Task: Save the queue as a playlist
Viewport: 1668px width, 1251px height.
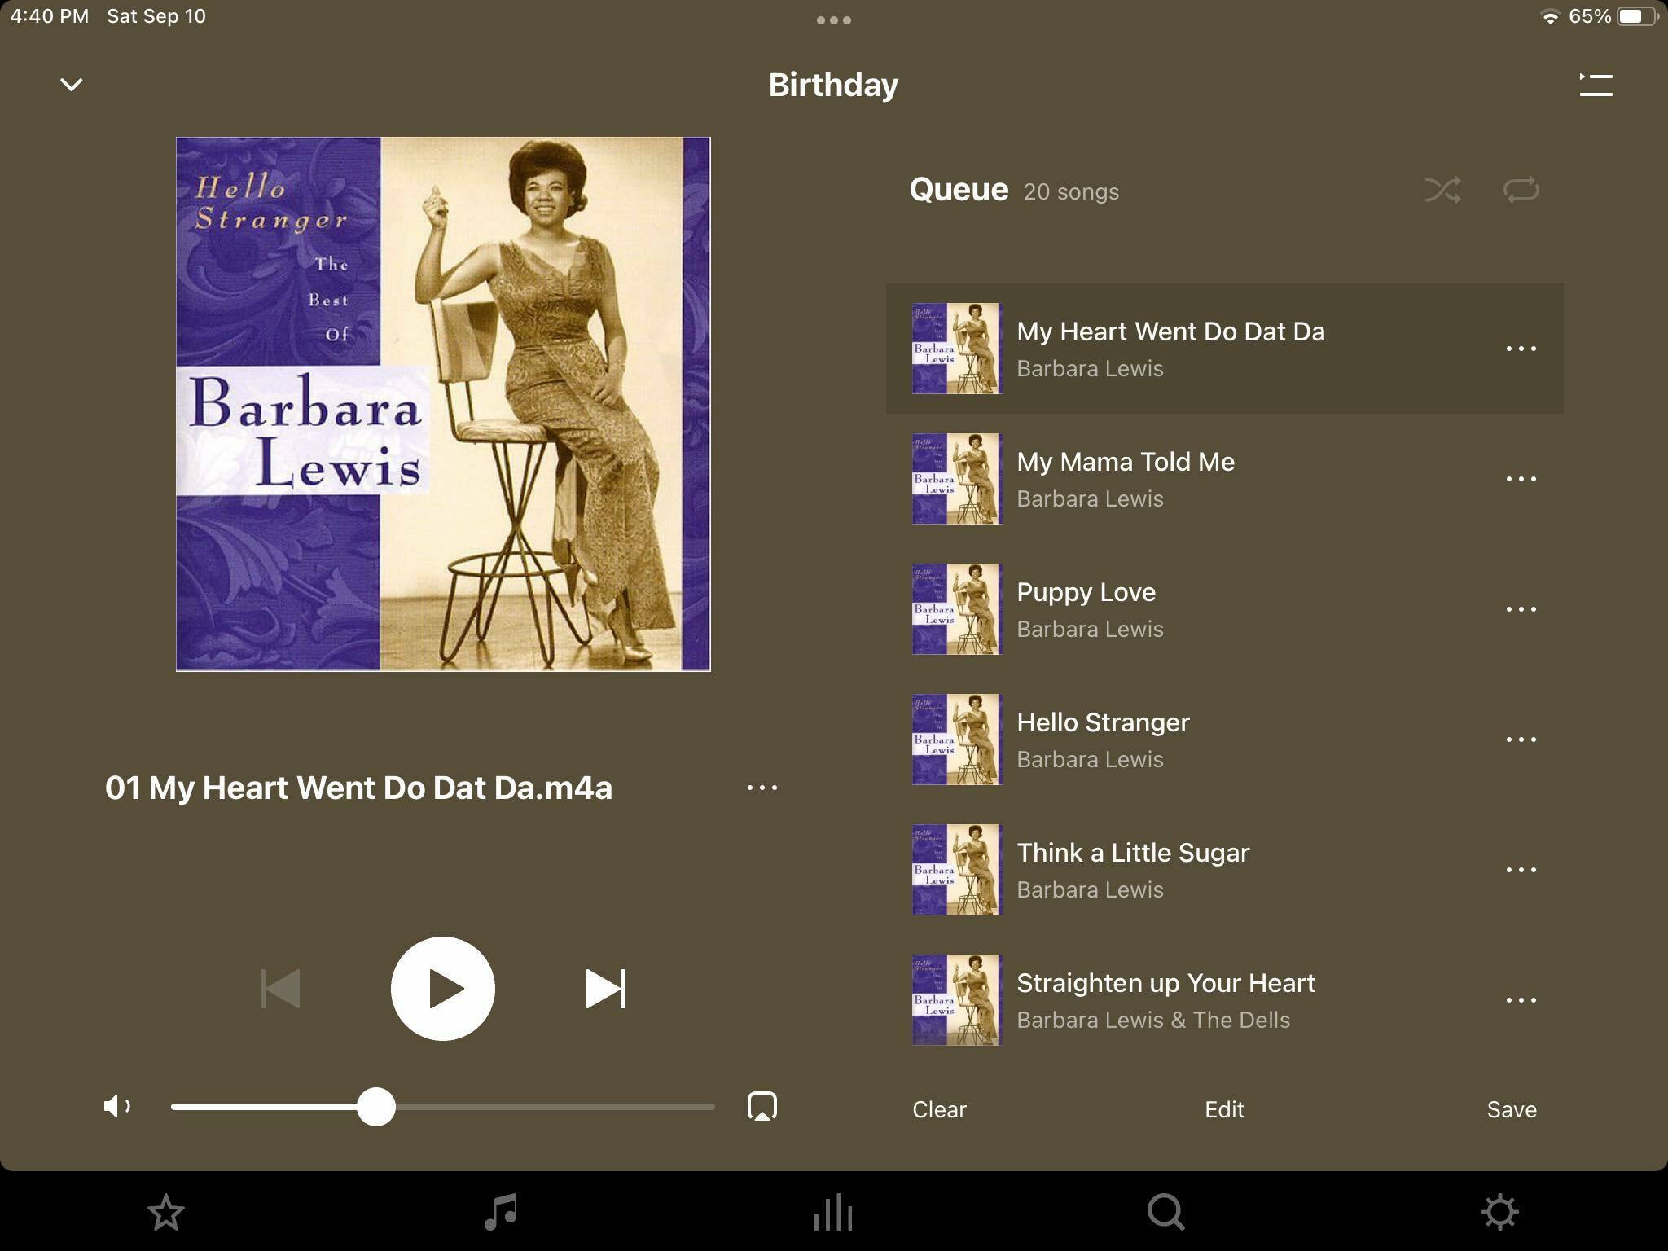Action: click(1512, 1109)
